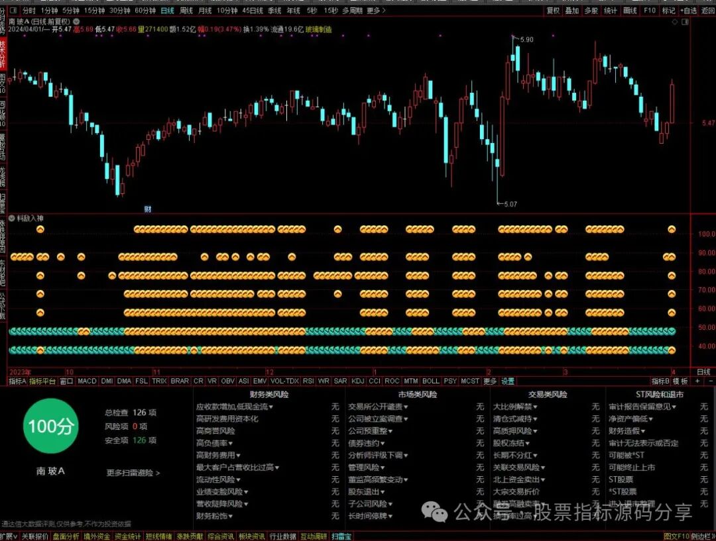Select the 60分钟 period tab

(x=145, y=10)
